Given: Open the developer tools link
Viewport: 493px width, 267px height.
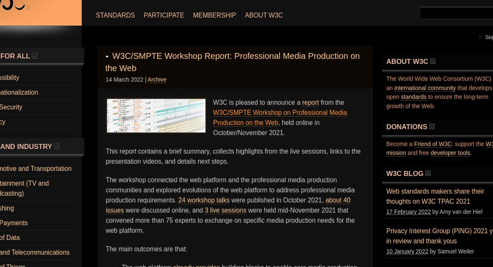Looking at the screenshot, I should click(450, 153).
